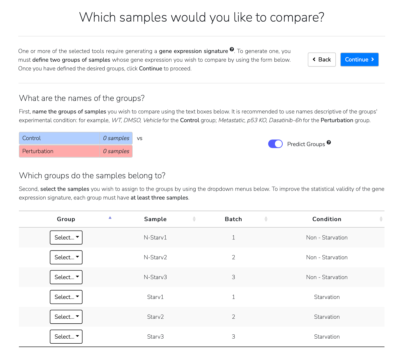The width and height of the screenshot is (400, 357).
Task: Click the Condition column header text
Action: tap(327, 219)
